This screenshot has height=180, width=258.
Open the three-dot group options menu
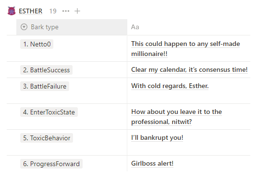66,11
